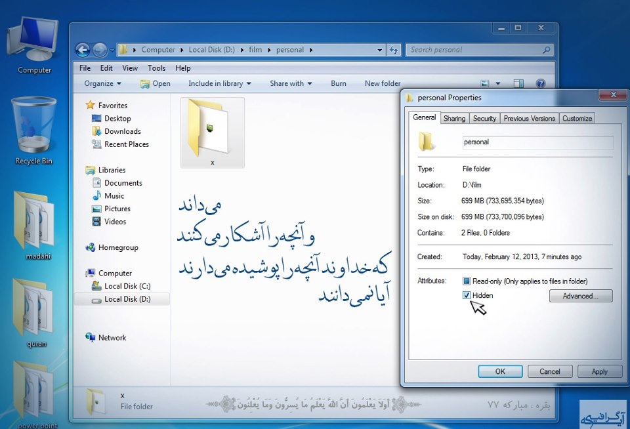Select Local Disk (C:) in navigation pane
Screen dimensions: 630x429
click(x=127, y=286)
